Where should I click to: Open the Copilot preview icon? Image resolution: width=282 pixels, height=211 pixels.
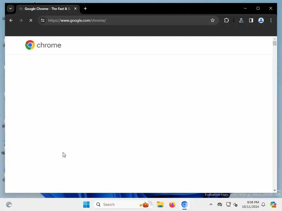click(273, 204)
